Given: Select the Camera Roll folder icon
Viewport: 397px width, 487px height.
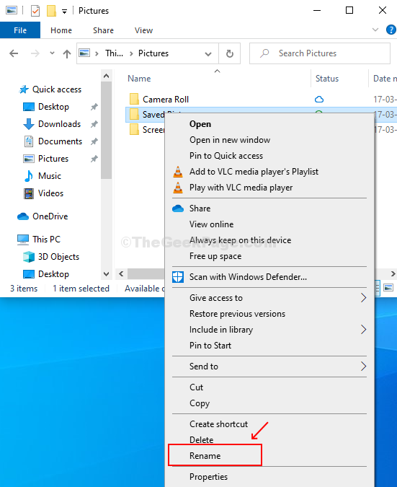Looking at the screenshot, I should point(134,99).
